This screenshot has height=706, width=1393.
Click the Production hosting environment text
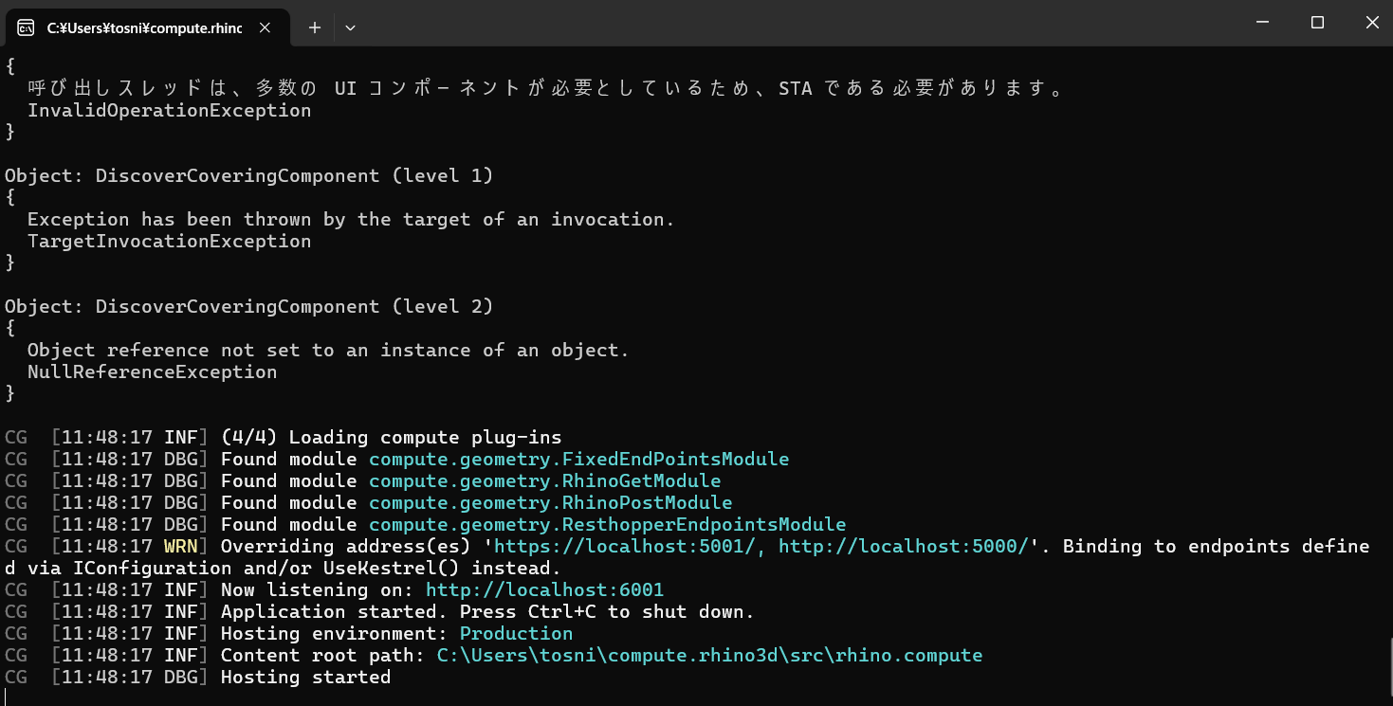click(x=516, y=633)
